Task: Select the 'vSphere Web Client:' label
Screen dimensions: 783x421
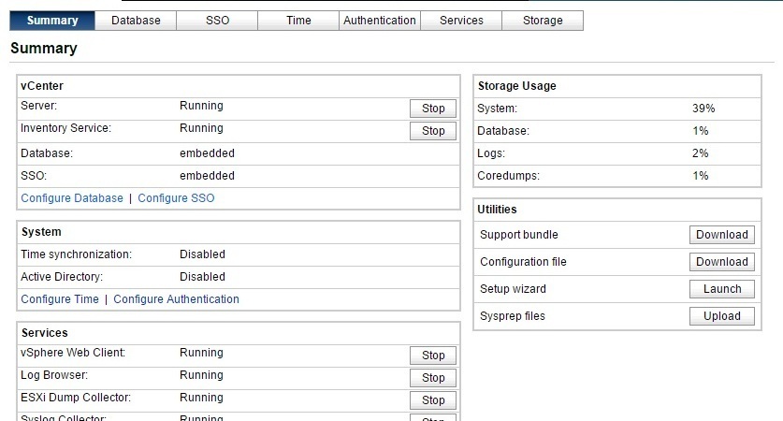Action: 73,353
